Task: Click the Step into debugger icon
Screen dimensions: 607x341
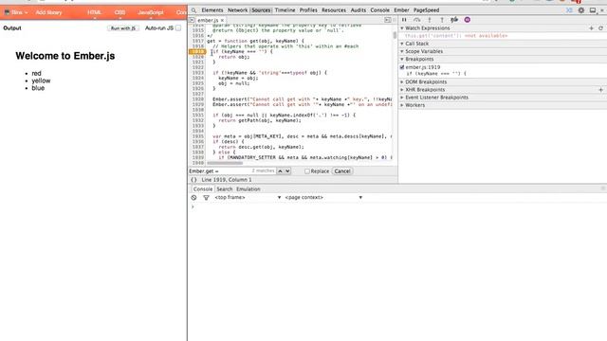Action: coord(430,20)
